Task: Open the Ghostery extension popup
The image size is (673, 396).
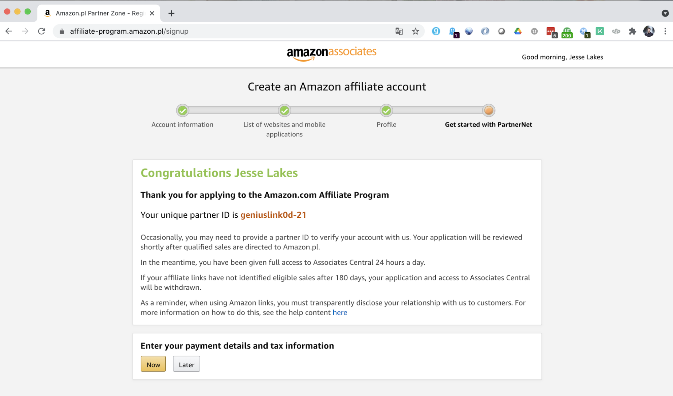Action: tap(453, 30)
